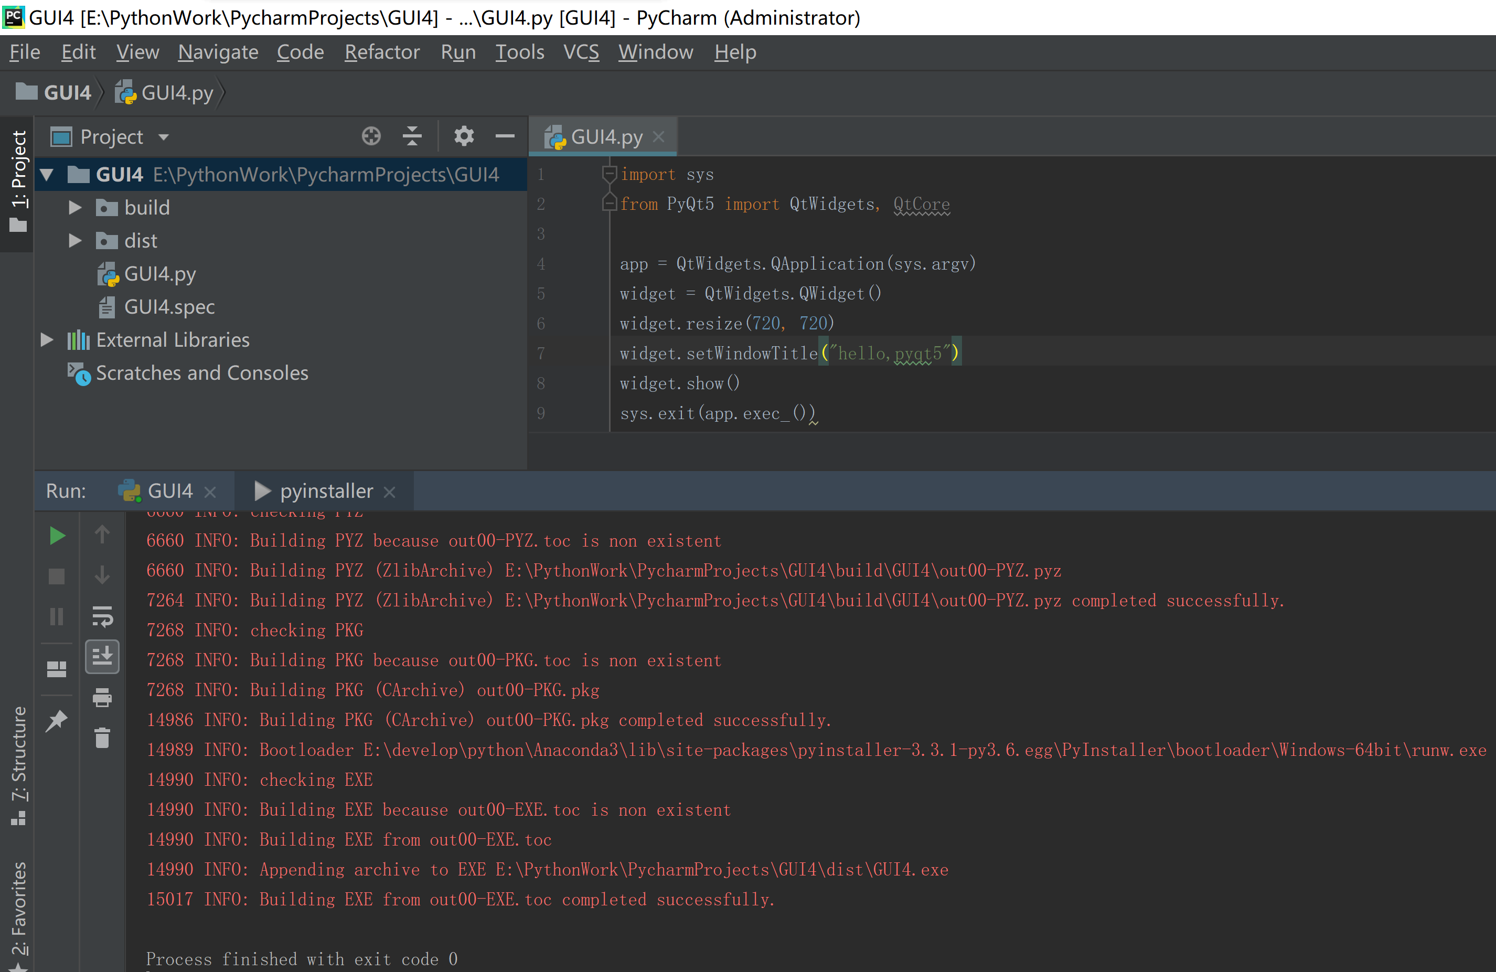Fold the import block at line 1
The width and height of the screenshot is (1496, 972).
[x=609, y=174]
